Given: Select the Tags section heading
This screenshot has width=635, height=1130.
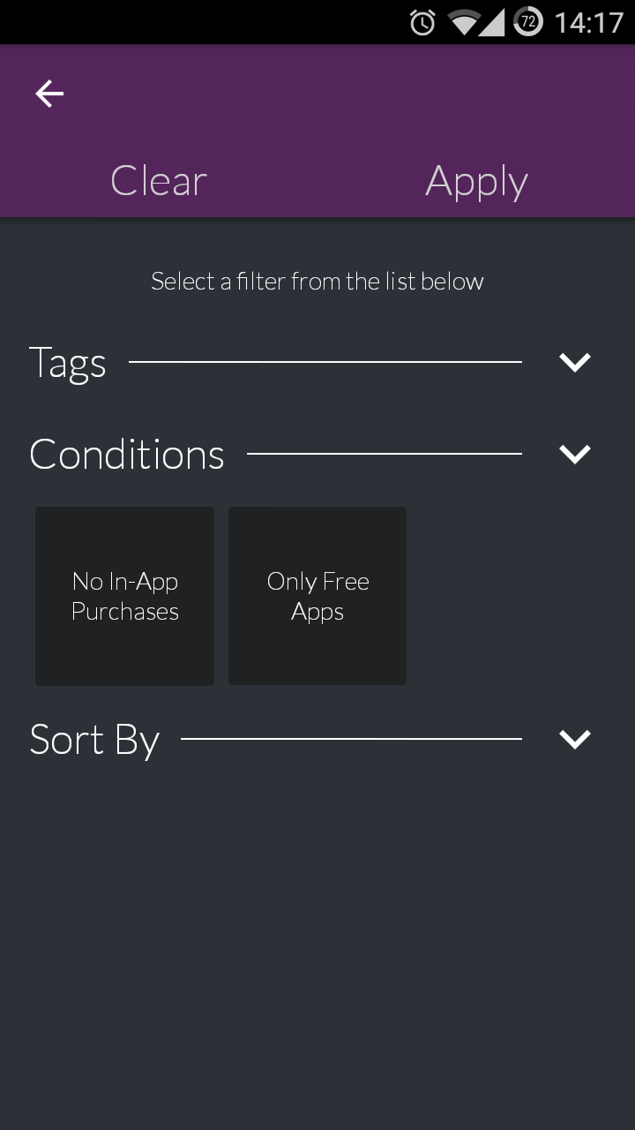Looking at the screenshot, I should 68,363.
